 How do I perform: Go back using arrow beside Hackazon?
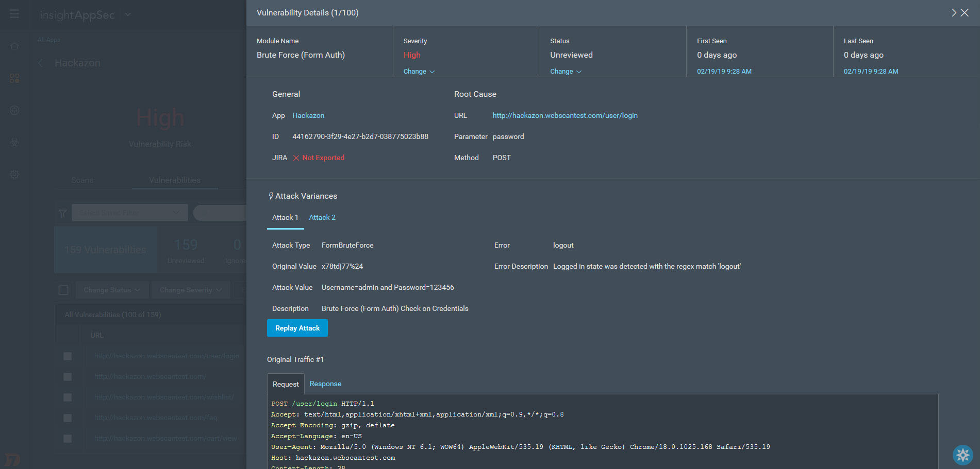pos(41,63)
